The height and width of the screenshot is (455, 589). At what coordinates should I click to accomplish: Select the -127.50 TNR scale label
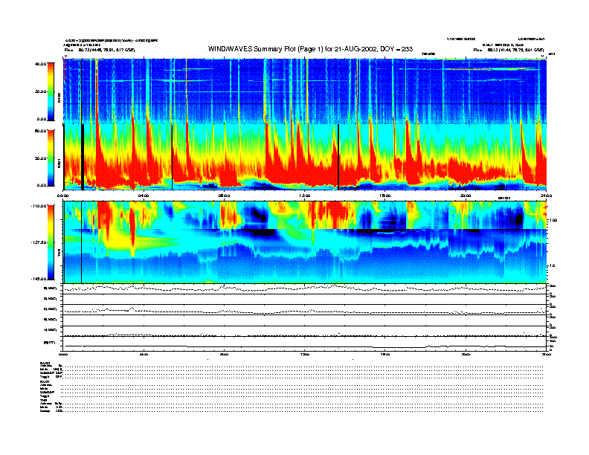point(39,242)
